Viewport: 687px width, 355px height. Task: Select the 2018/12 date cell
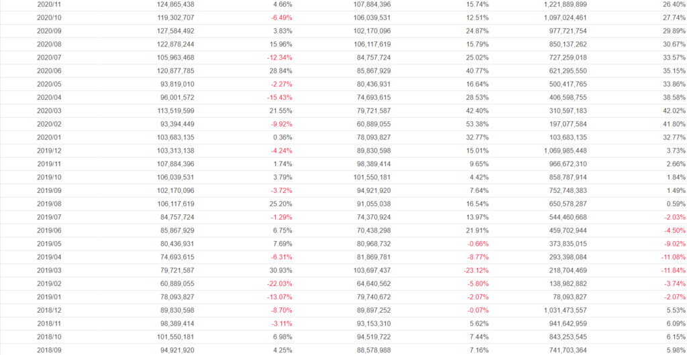(50, 310)
